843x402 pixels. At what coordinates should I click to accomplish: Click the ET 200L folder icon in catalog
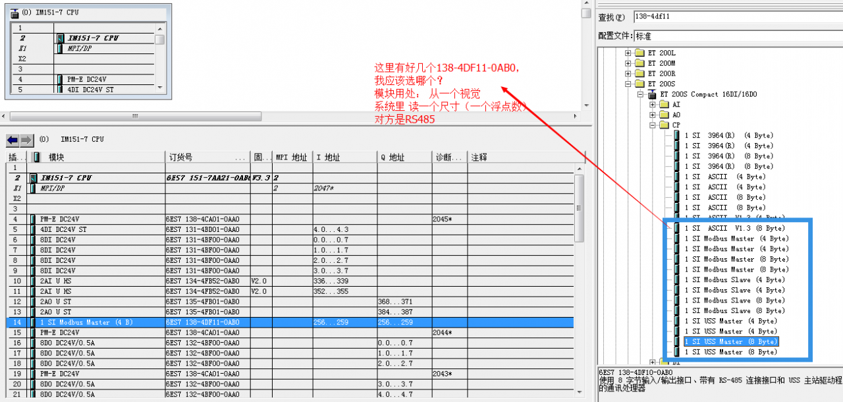(x=640, y=53)
